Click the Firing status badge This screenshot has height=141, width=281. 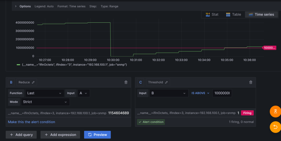pos(247,113)
